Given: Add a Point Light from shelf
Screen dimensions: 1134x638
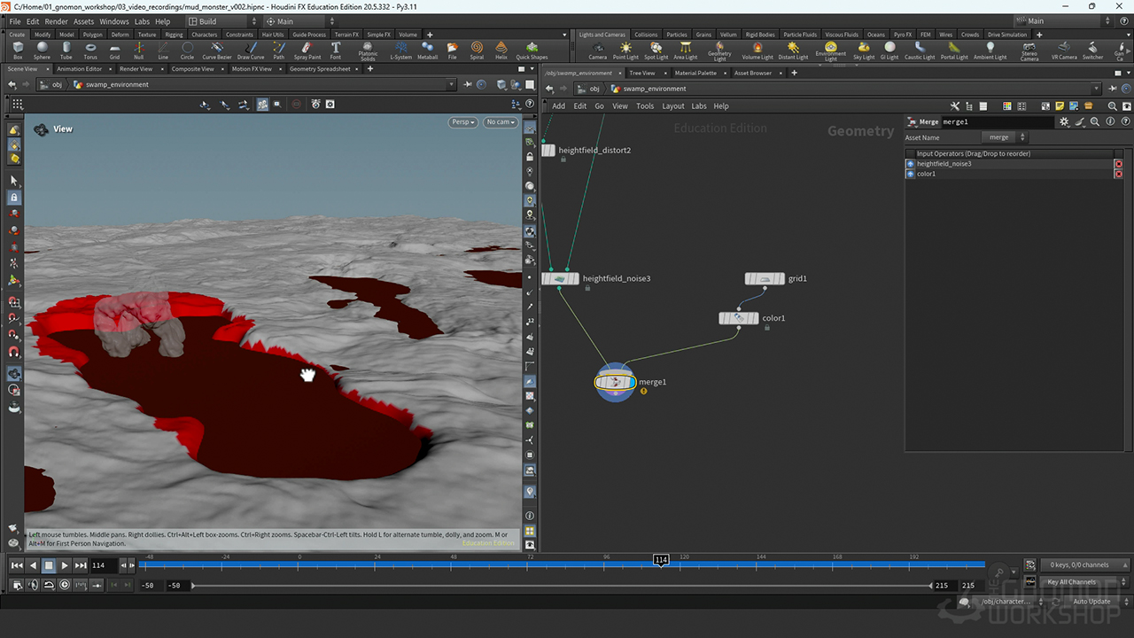Looking at the screenshot, I should (x=625, y=51).
